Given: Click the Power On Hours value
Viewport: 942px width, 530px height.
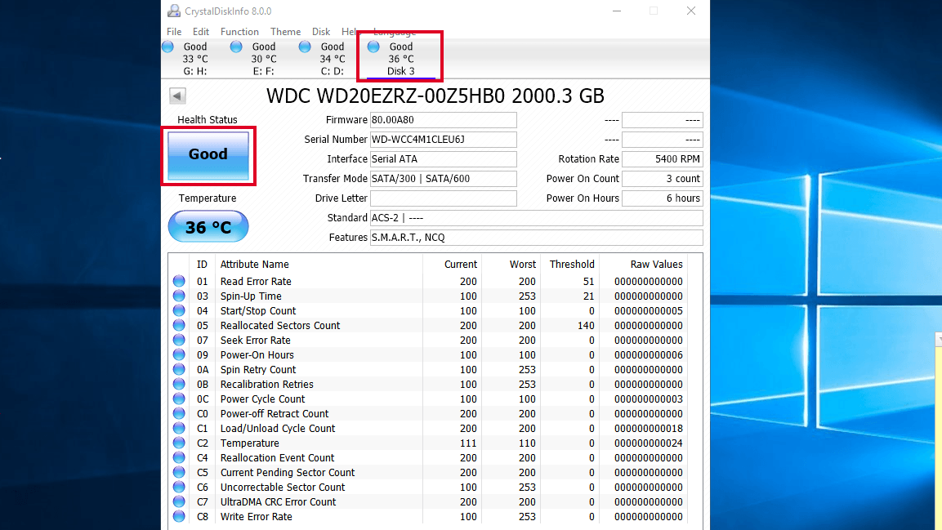Looking at the screenshot, I should (662, 198).
